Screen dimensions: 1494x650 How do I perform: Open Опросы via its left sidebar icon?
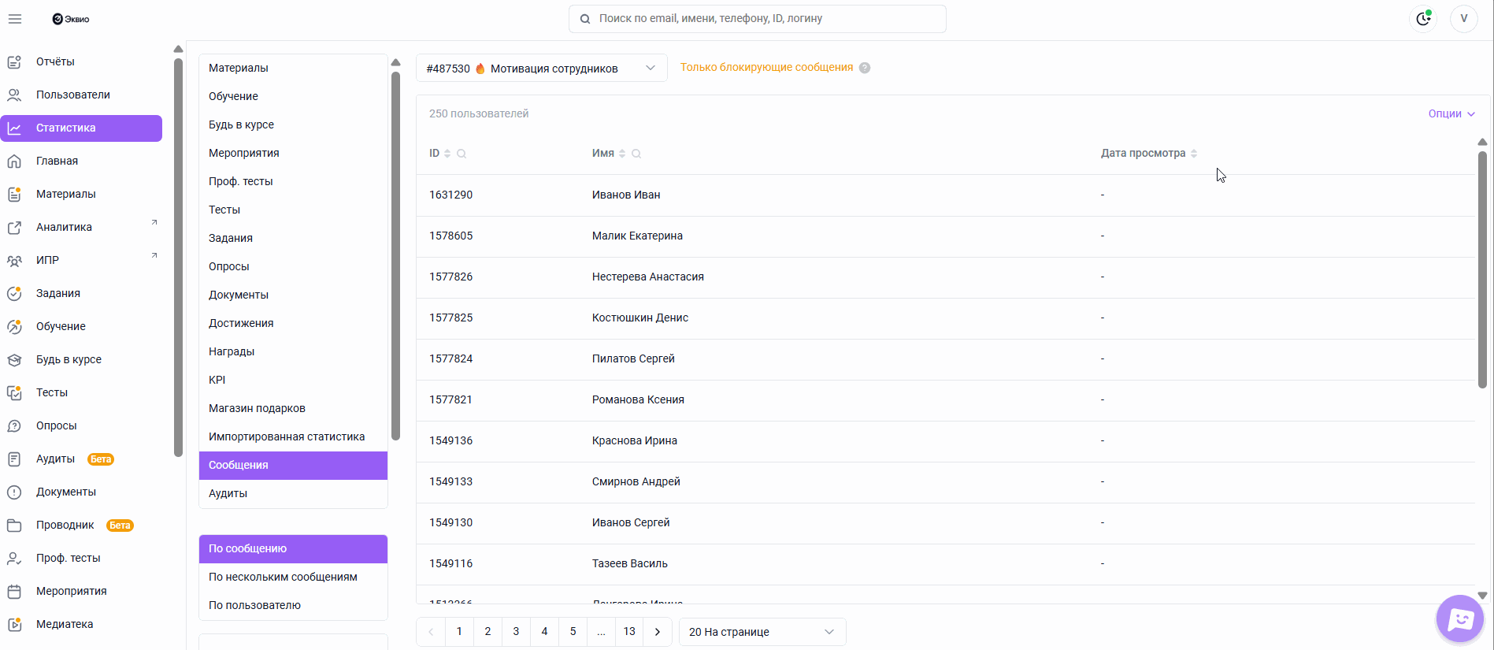point(14,425)
